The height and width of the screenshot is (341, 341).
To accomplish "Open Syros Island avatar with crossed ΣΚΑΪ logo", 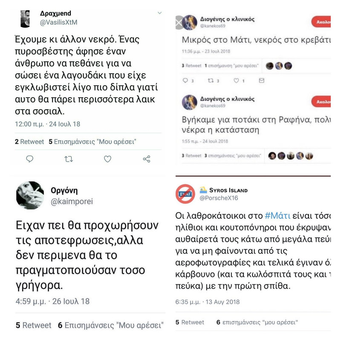I will coord(185,194).
